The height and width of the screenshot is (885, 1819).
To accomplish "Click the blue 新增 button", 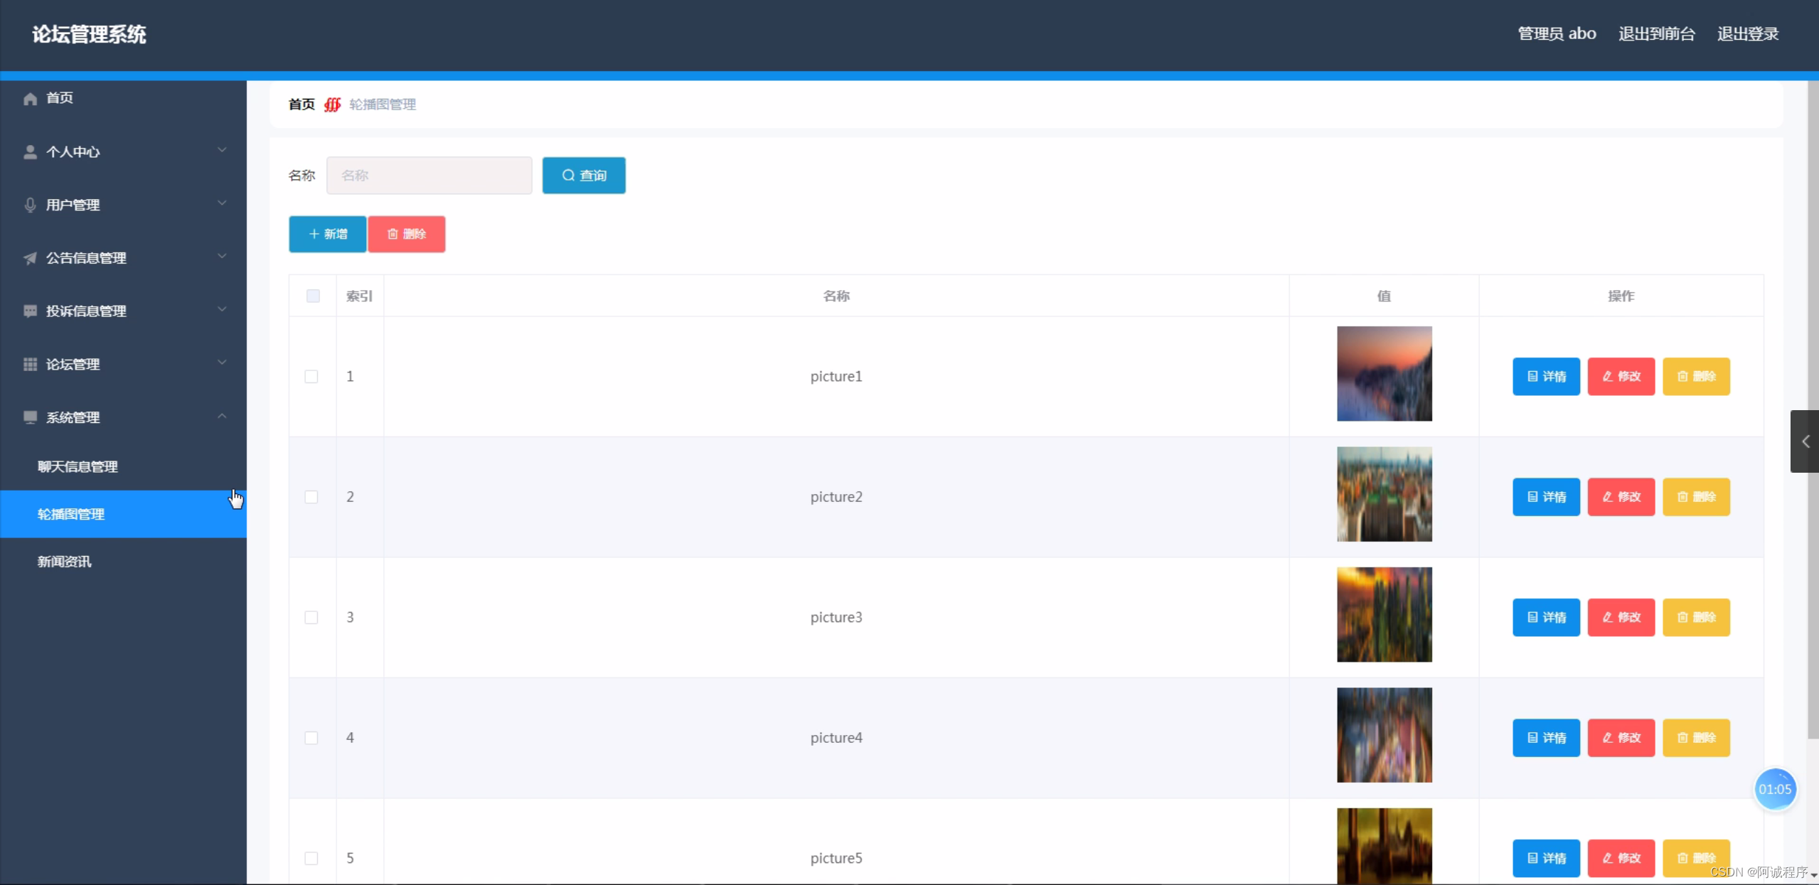I will coord(327,234).
